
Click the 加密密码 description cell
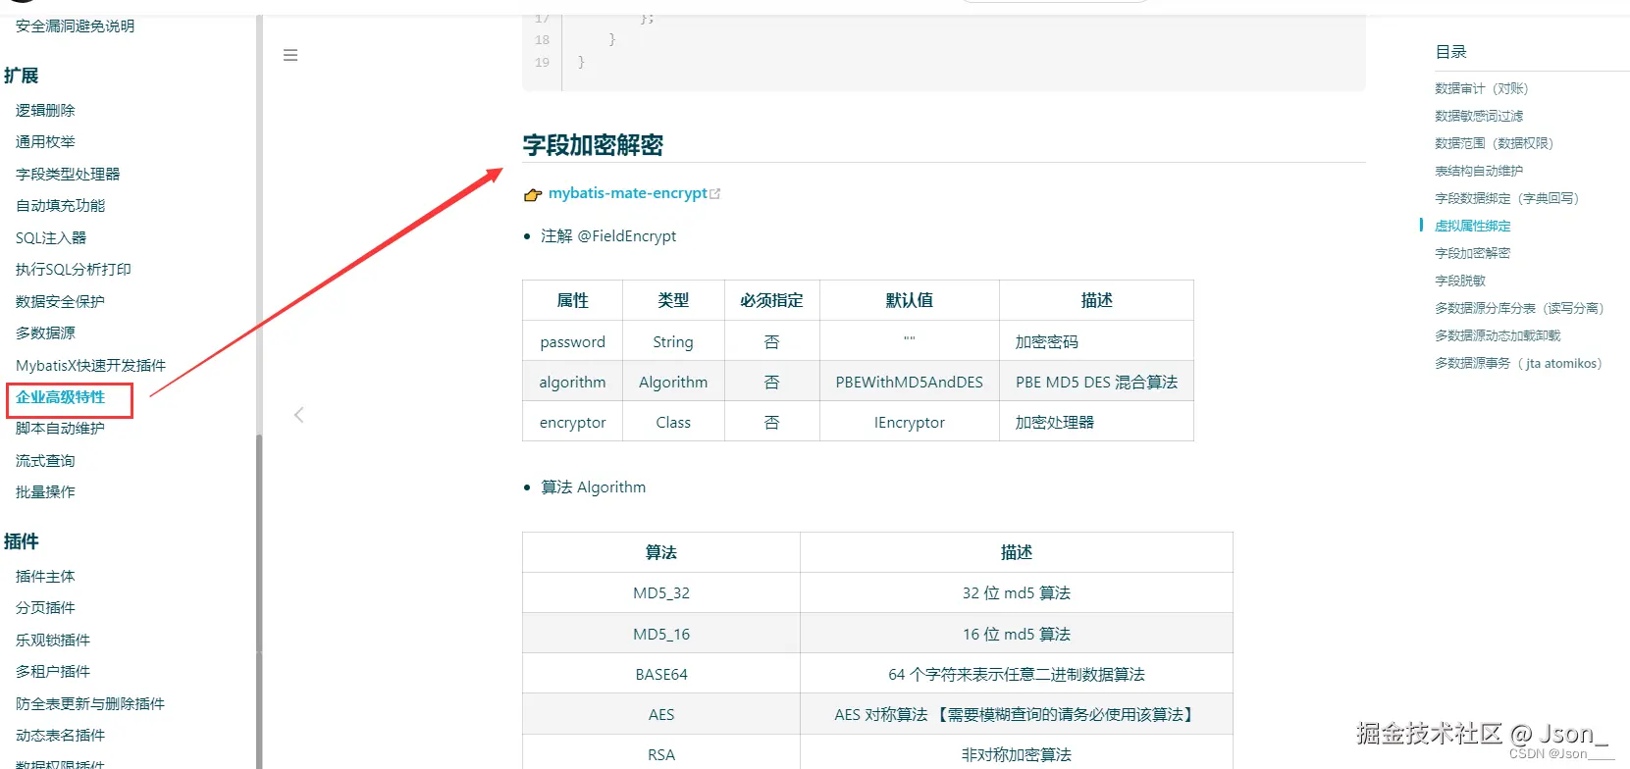click(1096, 341)
